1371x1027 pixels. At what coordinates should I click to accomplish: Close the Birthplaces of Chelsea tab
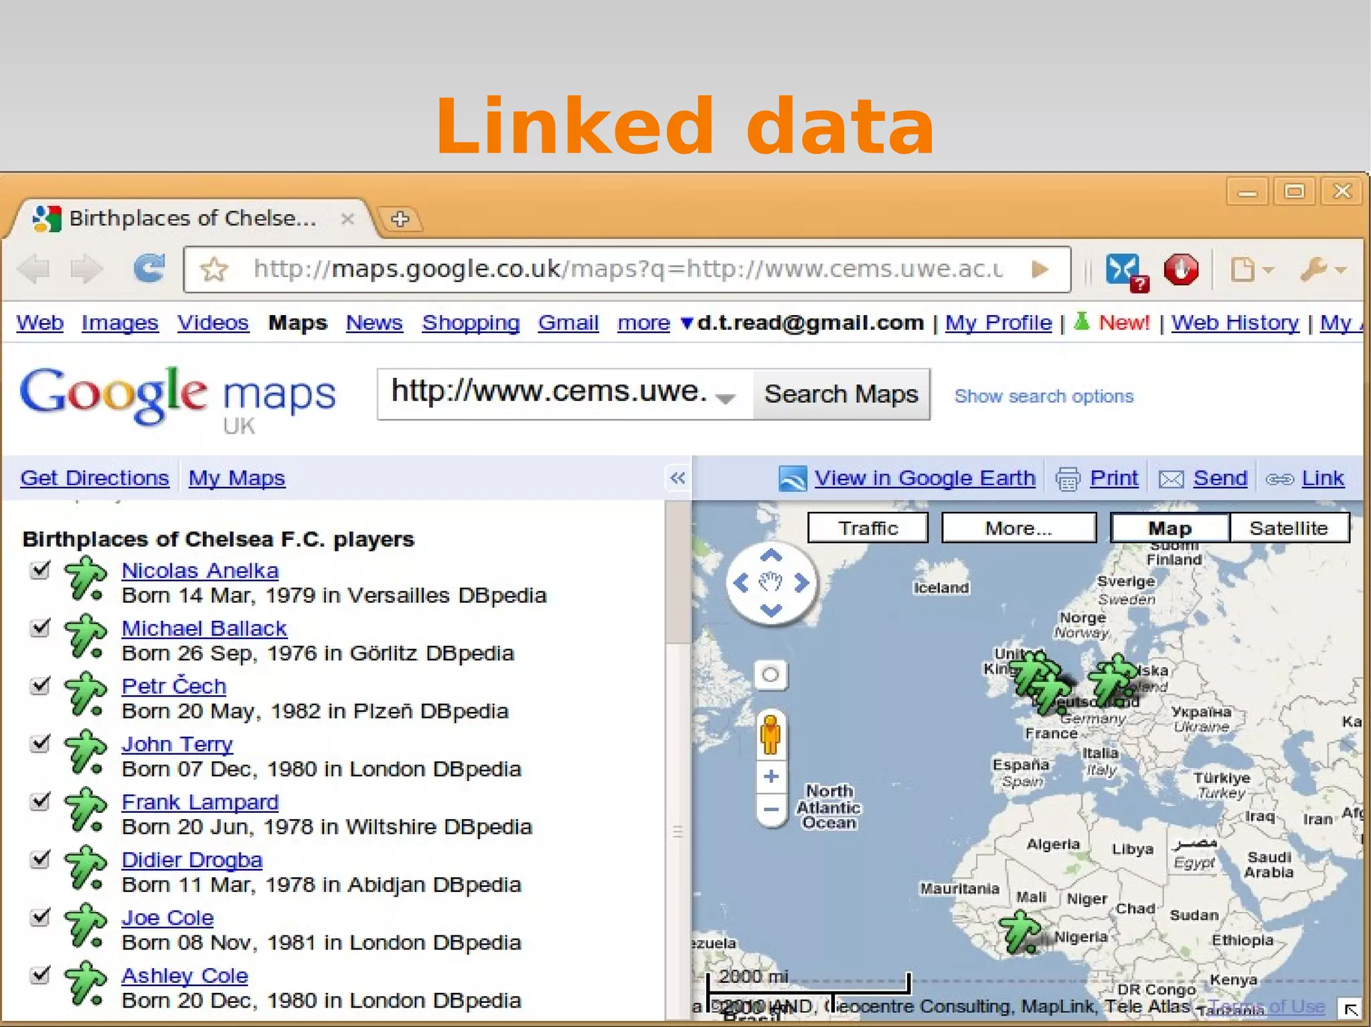347,219
